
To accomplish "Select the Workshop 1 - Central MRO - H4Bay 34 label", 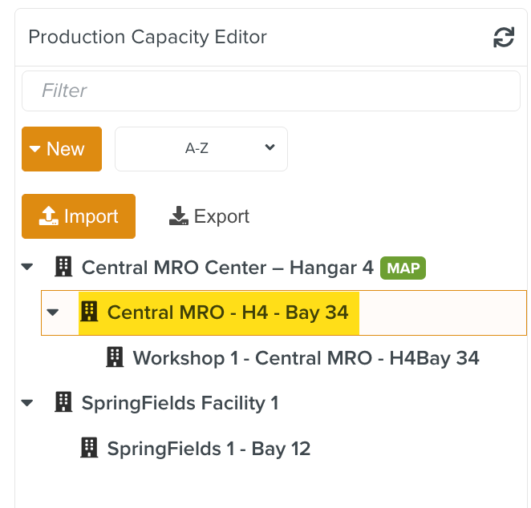I will click(306, 357).
